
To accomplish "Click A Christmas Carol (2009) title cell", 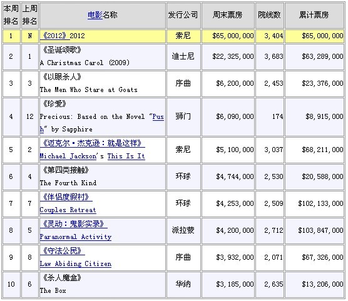I will [102, 56].
